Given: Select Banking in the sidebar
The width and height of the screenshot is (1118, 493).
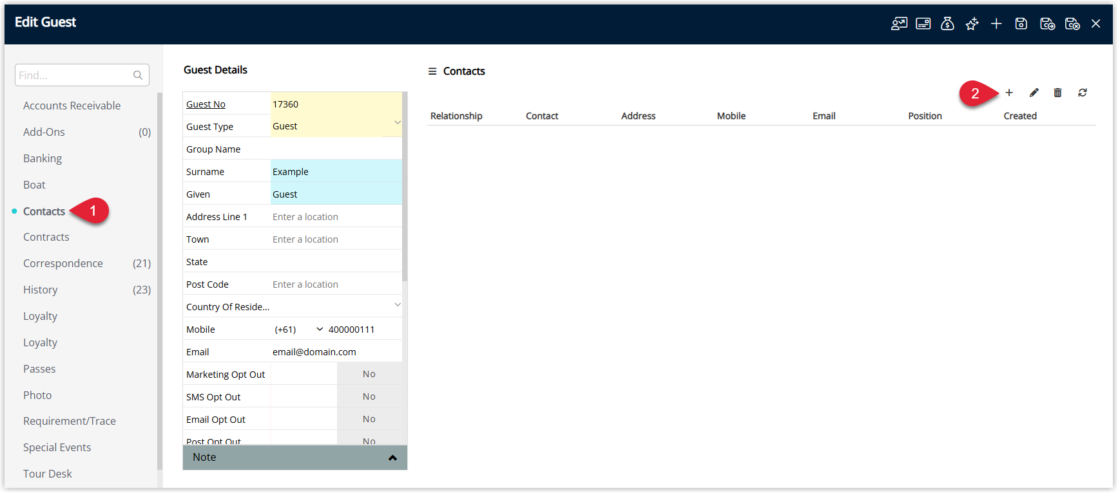Looking at the screenshot, I should coord(43,158).
